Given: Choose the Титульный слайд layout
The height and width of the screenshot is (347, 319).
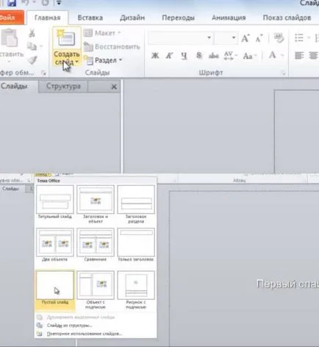Looking at the screenshot, I should (x=55, y=202).
